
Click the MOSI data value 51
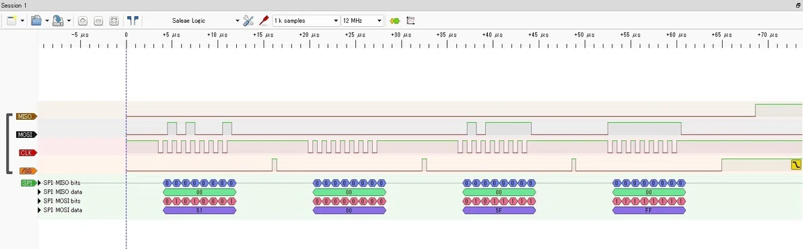click(x=199, y=210)
